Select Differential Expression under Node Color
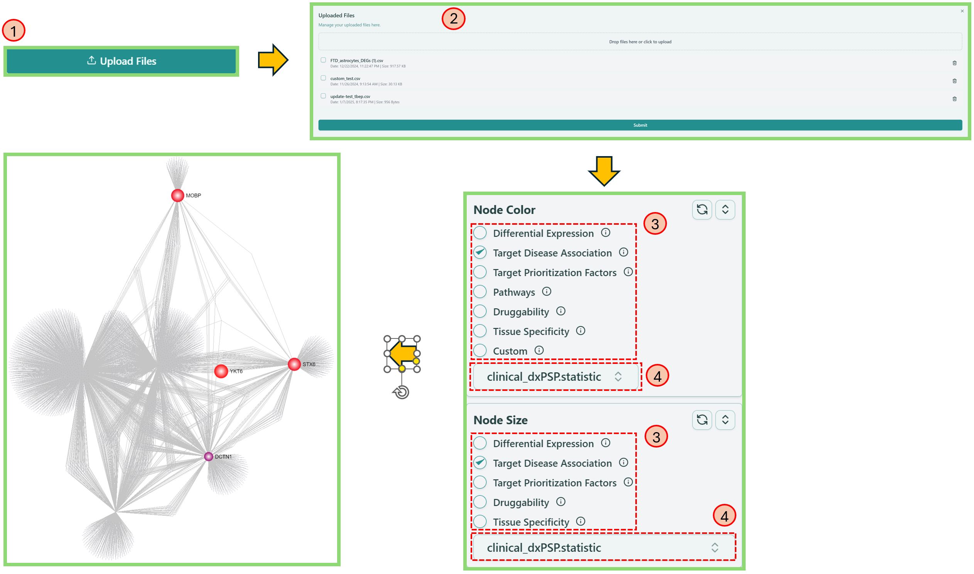974x574 pixels. [480, 233]
